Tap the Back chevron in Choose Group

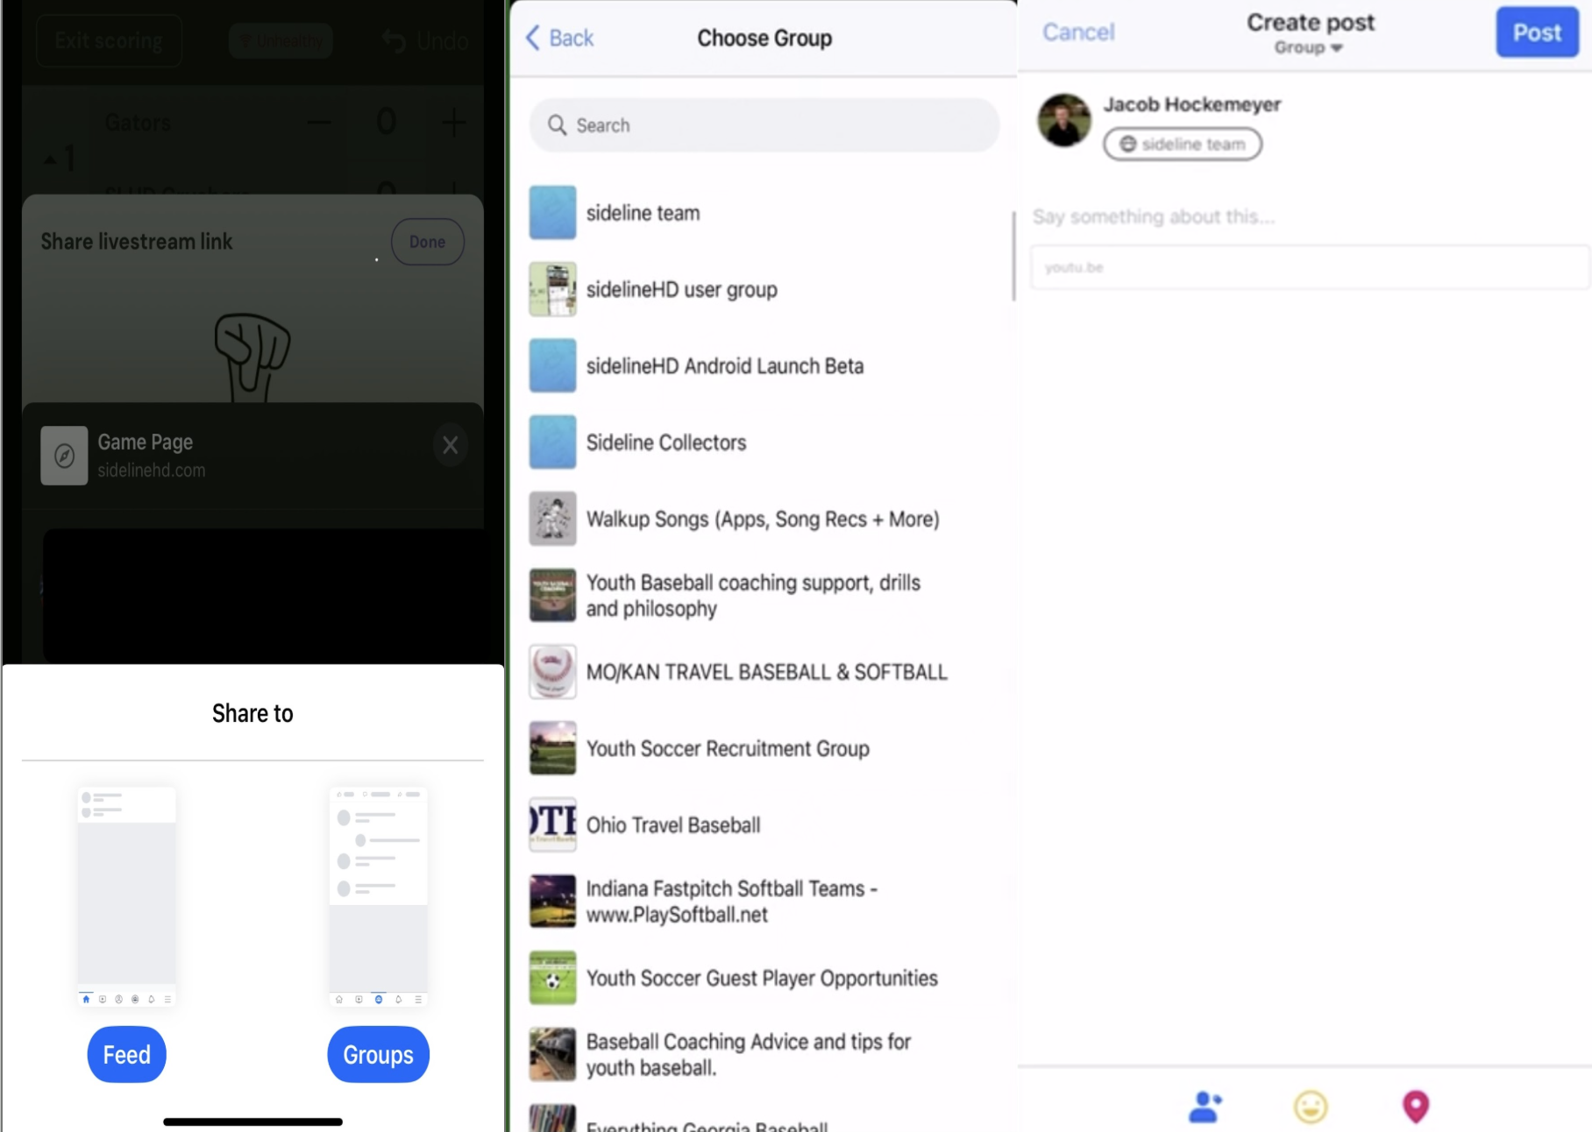click(x=533, y=38)
